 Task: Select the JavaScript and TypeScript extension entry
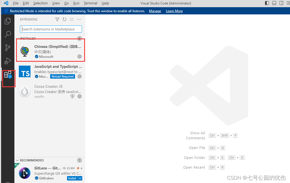coord(50,71)
